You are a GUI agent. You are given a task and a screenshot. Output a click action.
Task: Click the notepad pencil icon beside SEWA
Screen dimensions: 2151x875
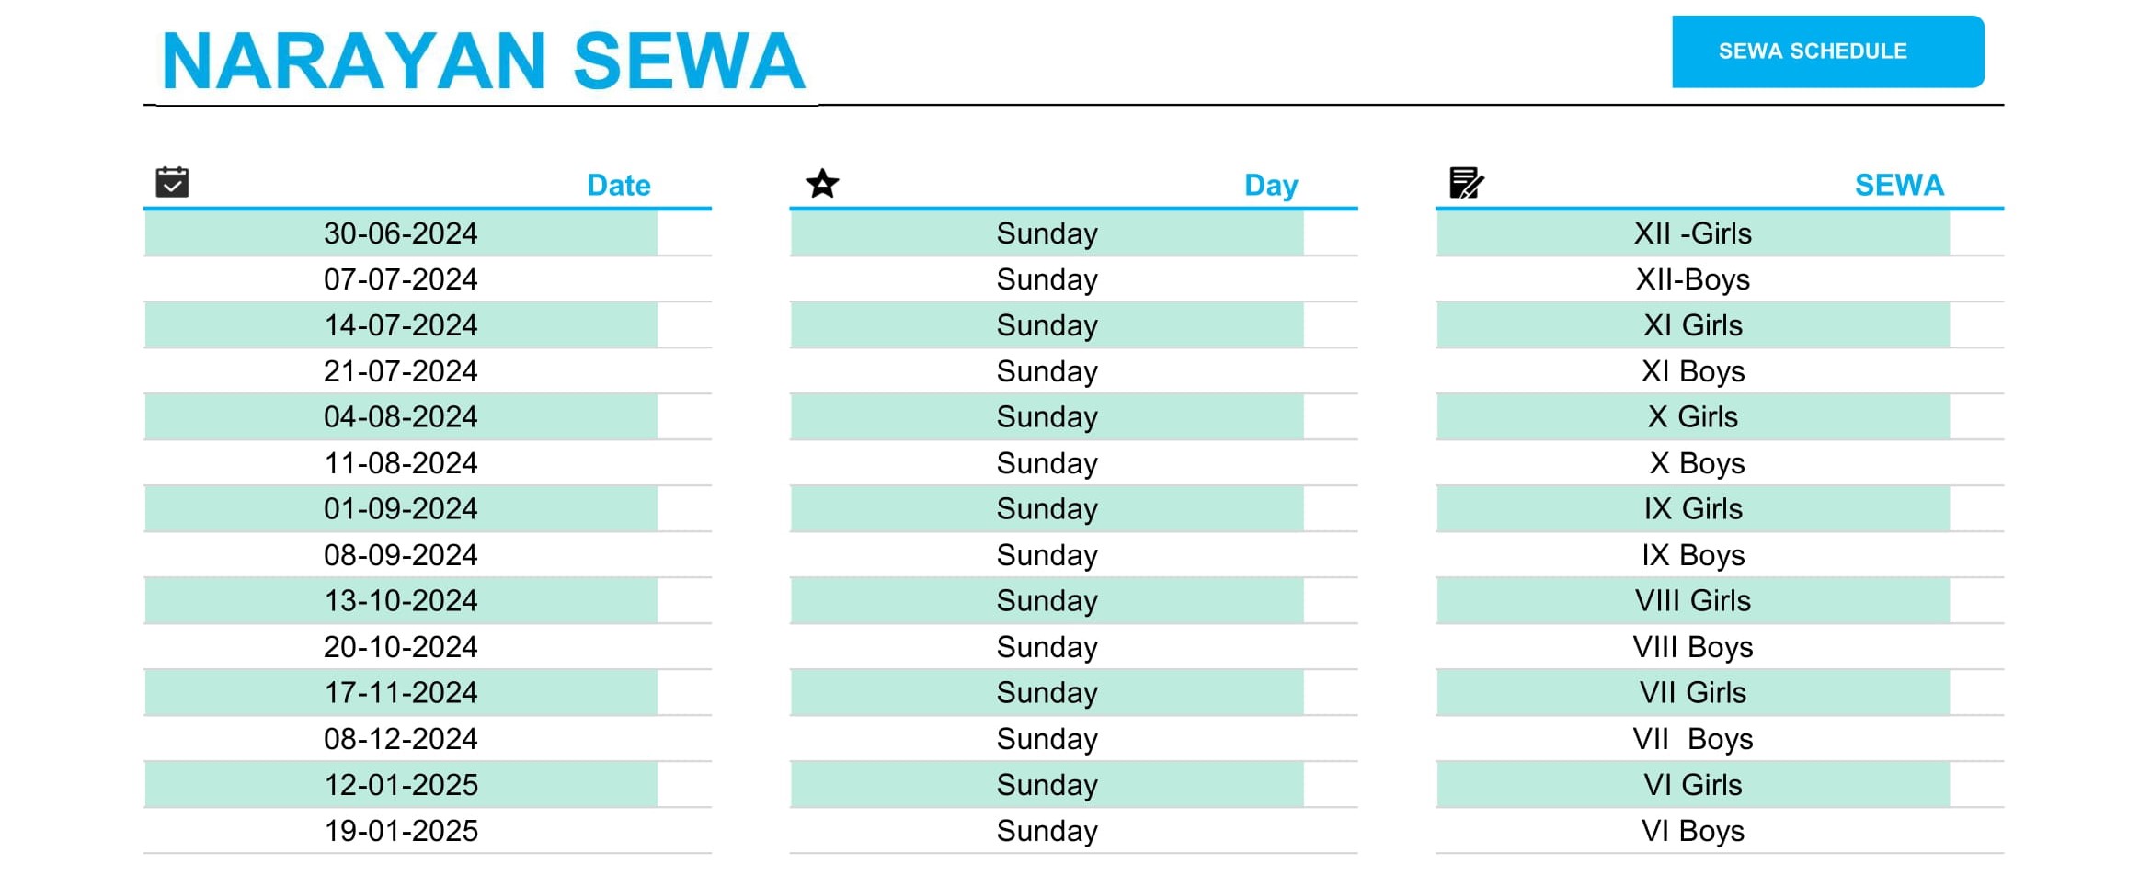click(x=1467, y=183)
